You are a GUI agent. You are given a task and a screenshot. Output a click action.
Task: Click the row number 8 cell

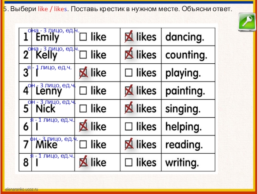pos(25,162)
